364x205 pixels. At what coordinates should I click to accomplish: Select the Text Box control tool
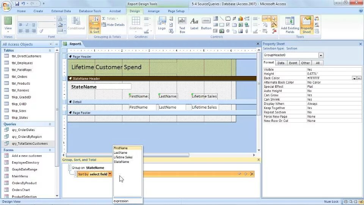[x=182, y=25]
